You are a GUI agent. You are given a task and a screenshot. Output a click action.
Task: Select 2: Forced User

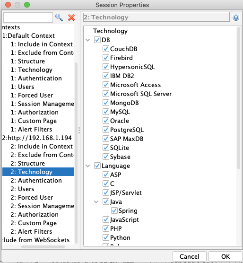(32, 197)
